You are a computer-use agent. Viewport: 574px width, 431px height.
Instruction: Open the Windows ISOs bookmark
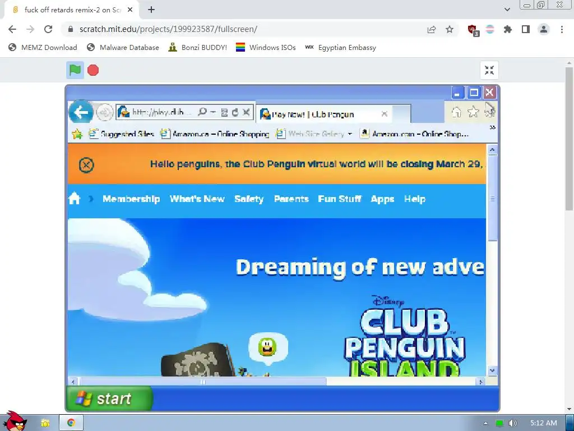tap(266, 47)
